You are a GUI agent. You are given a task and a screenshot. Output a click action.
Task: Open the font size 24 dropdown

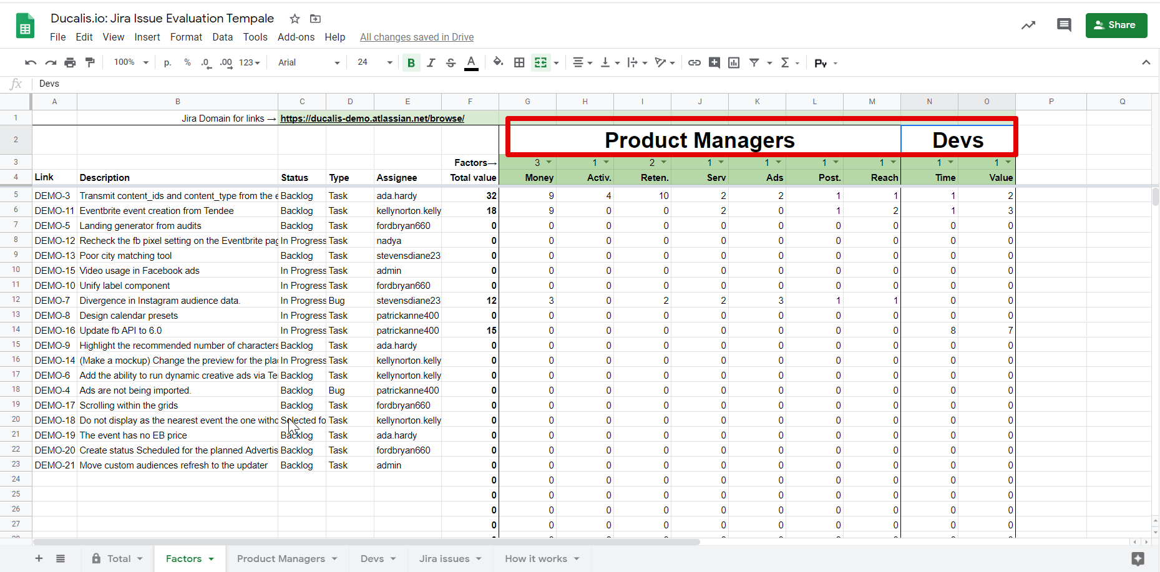tap(374, 62)
